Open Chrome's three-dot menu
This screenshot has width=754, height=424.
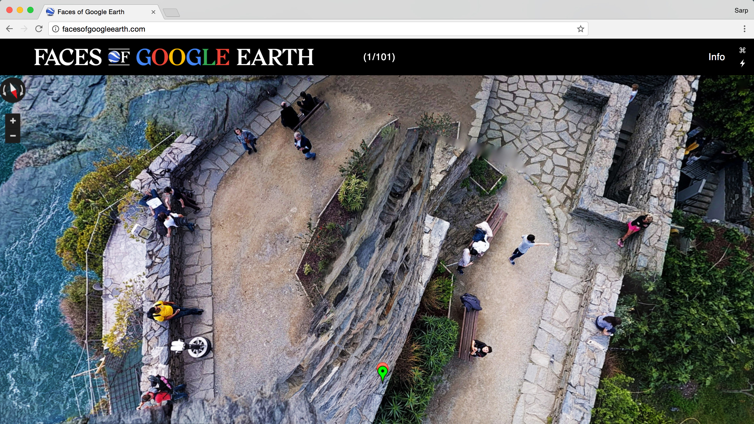pos(744,29)
